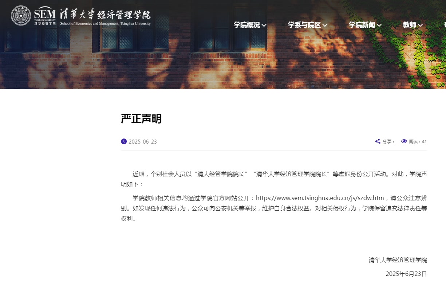Click the 2025-06-23 publish date text
Viewport: 446px width, 301px height.
click(143, 142)
